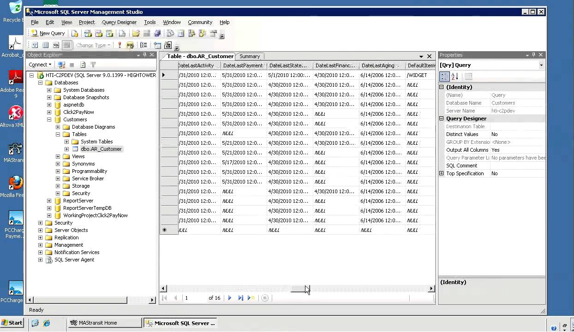Image resolution: width=574 pixels, height=332 pixels.
Task: Click Move to New Row icon
Action: tap(251, 298)
